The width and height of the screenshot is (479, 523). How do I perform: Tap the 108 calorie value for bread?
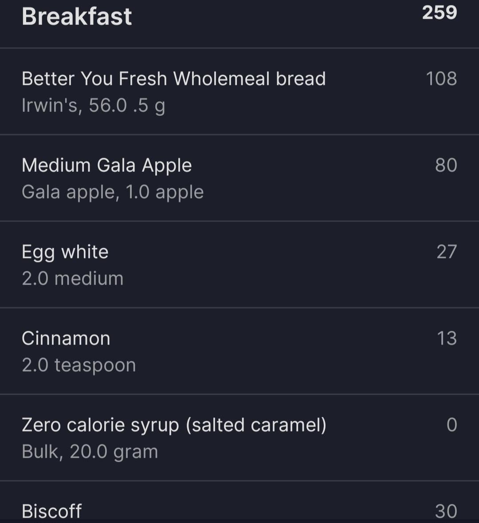point(441,79)
